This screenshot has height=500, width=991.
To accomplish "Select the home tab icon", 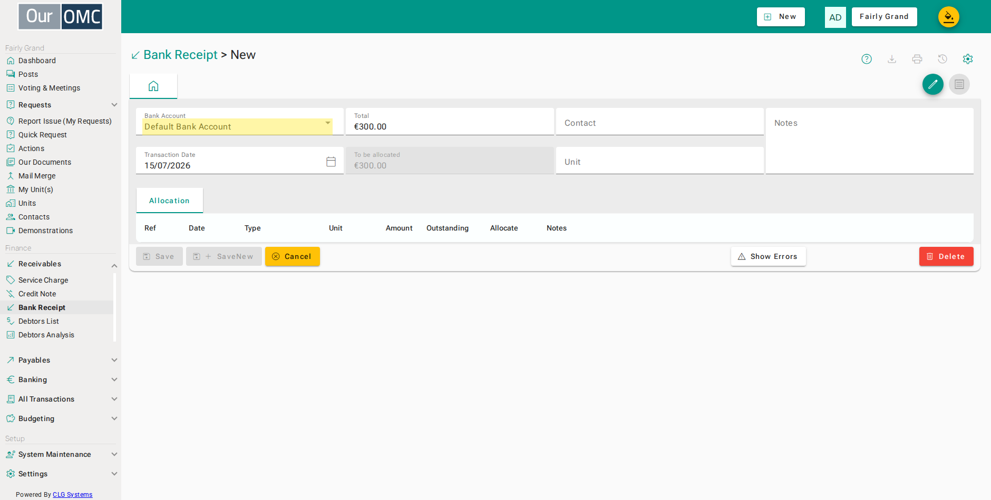I will pyautogui.click(x=153, y=86).
